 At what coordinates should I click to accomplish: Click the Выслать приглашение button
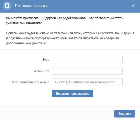(73, 94)
